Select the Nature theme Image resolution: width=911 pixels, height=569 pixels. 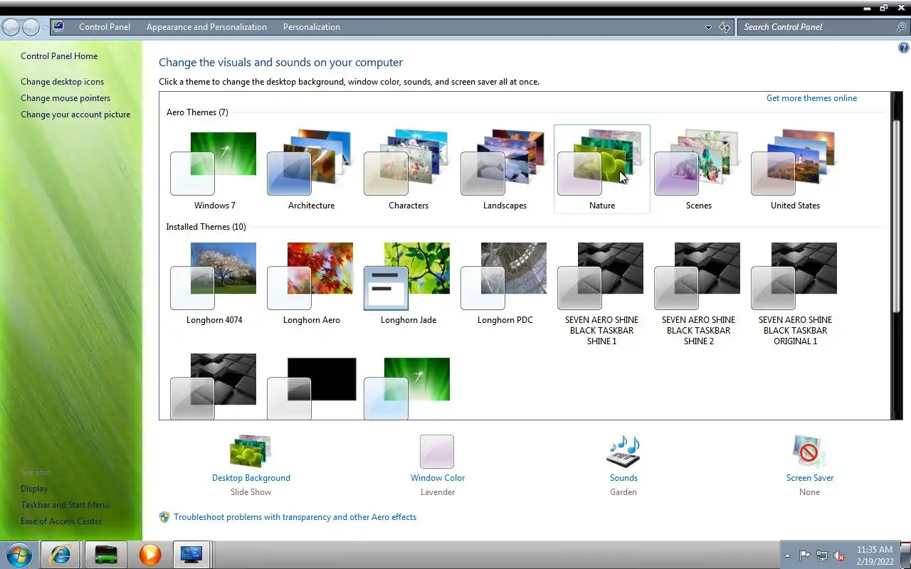pyautogui.click(x=602, y=169)
